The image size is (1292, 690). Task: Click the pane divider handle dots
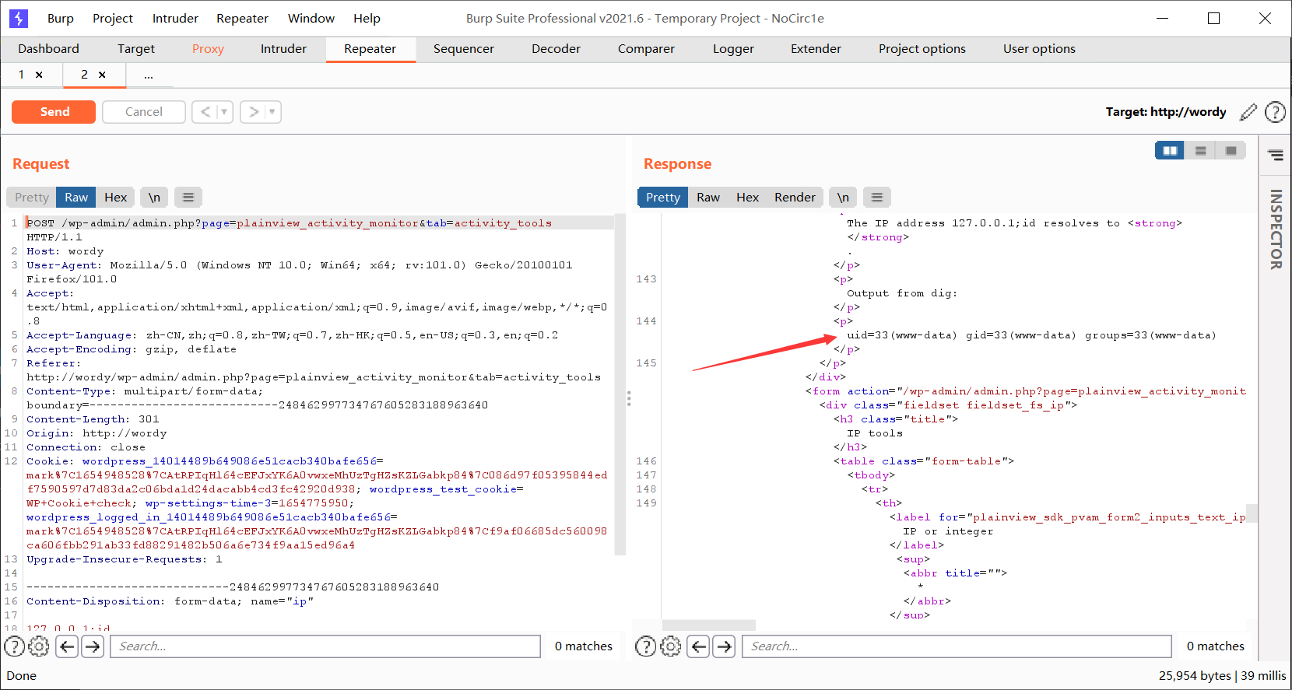click(x=629, y=398)
